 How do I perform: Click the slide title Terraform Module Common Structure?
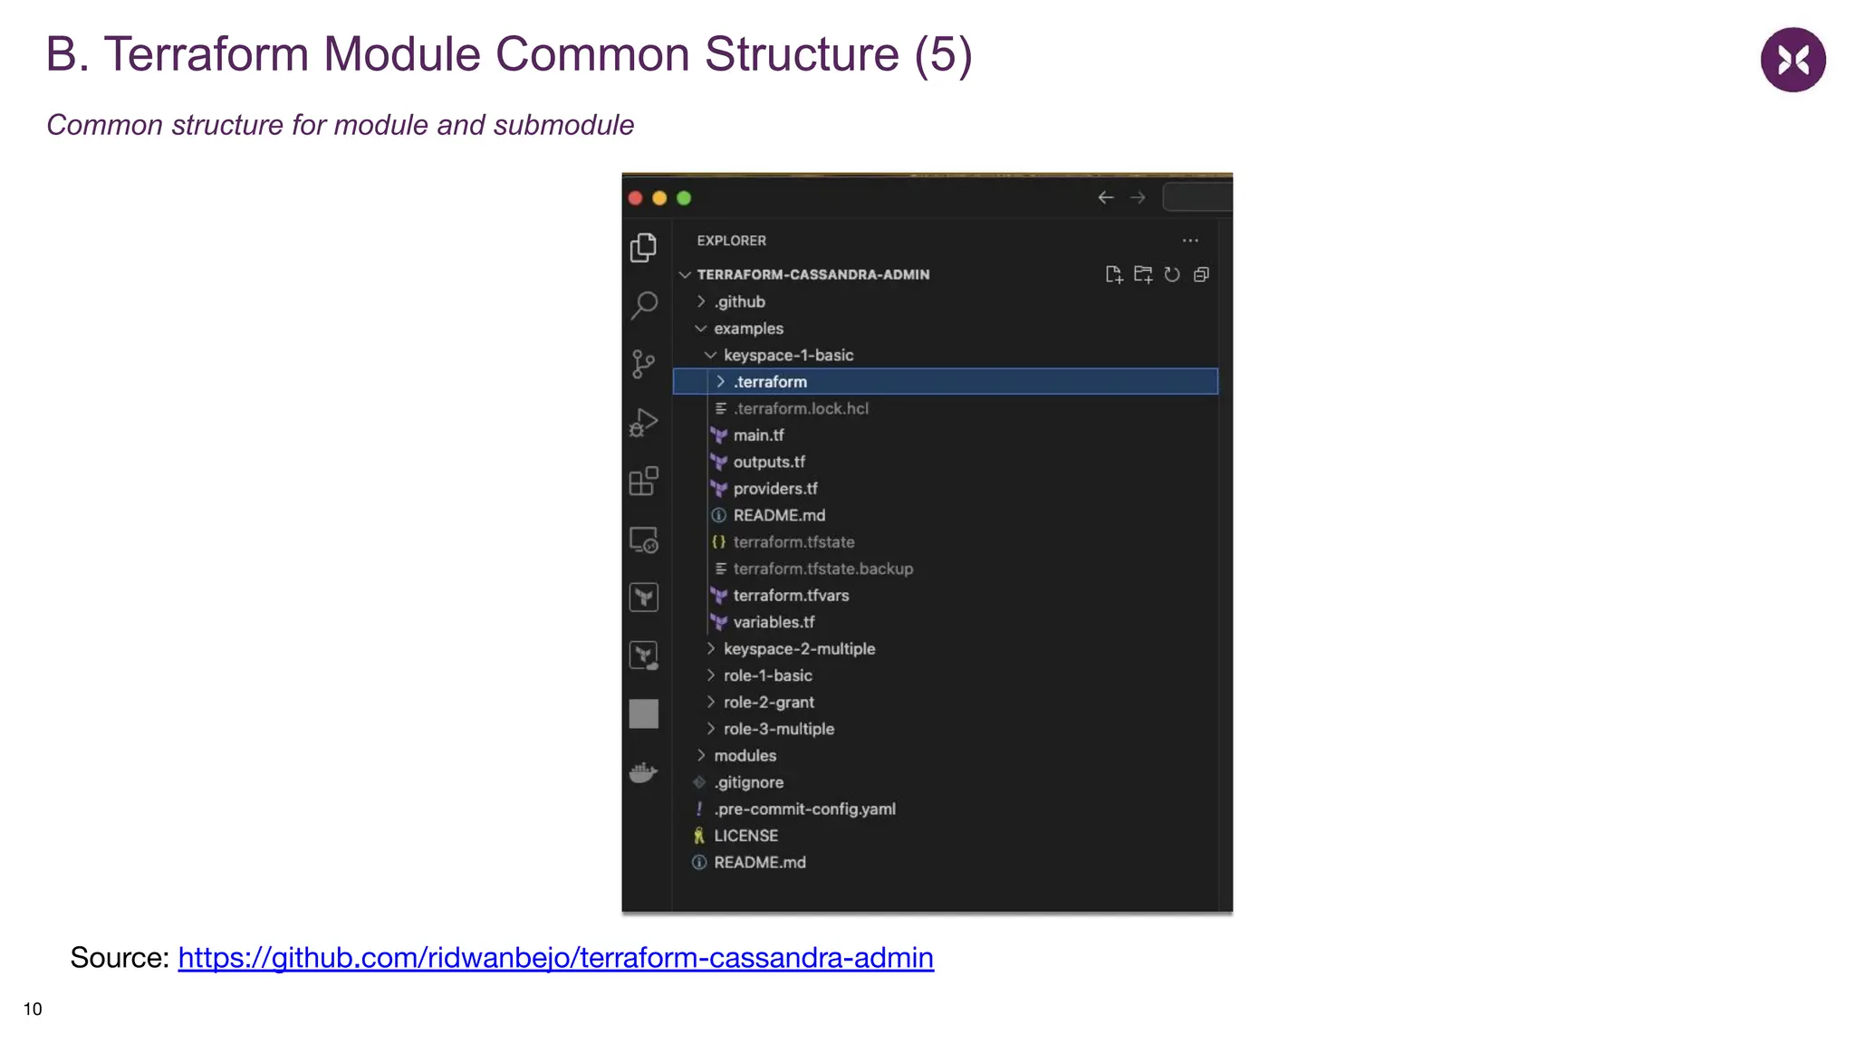pos(509,54)
